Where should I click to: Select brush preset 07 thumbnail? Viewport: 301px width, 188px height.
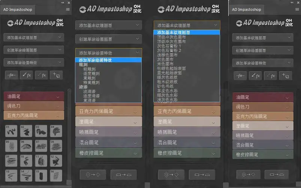[x=41, y=146]
